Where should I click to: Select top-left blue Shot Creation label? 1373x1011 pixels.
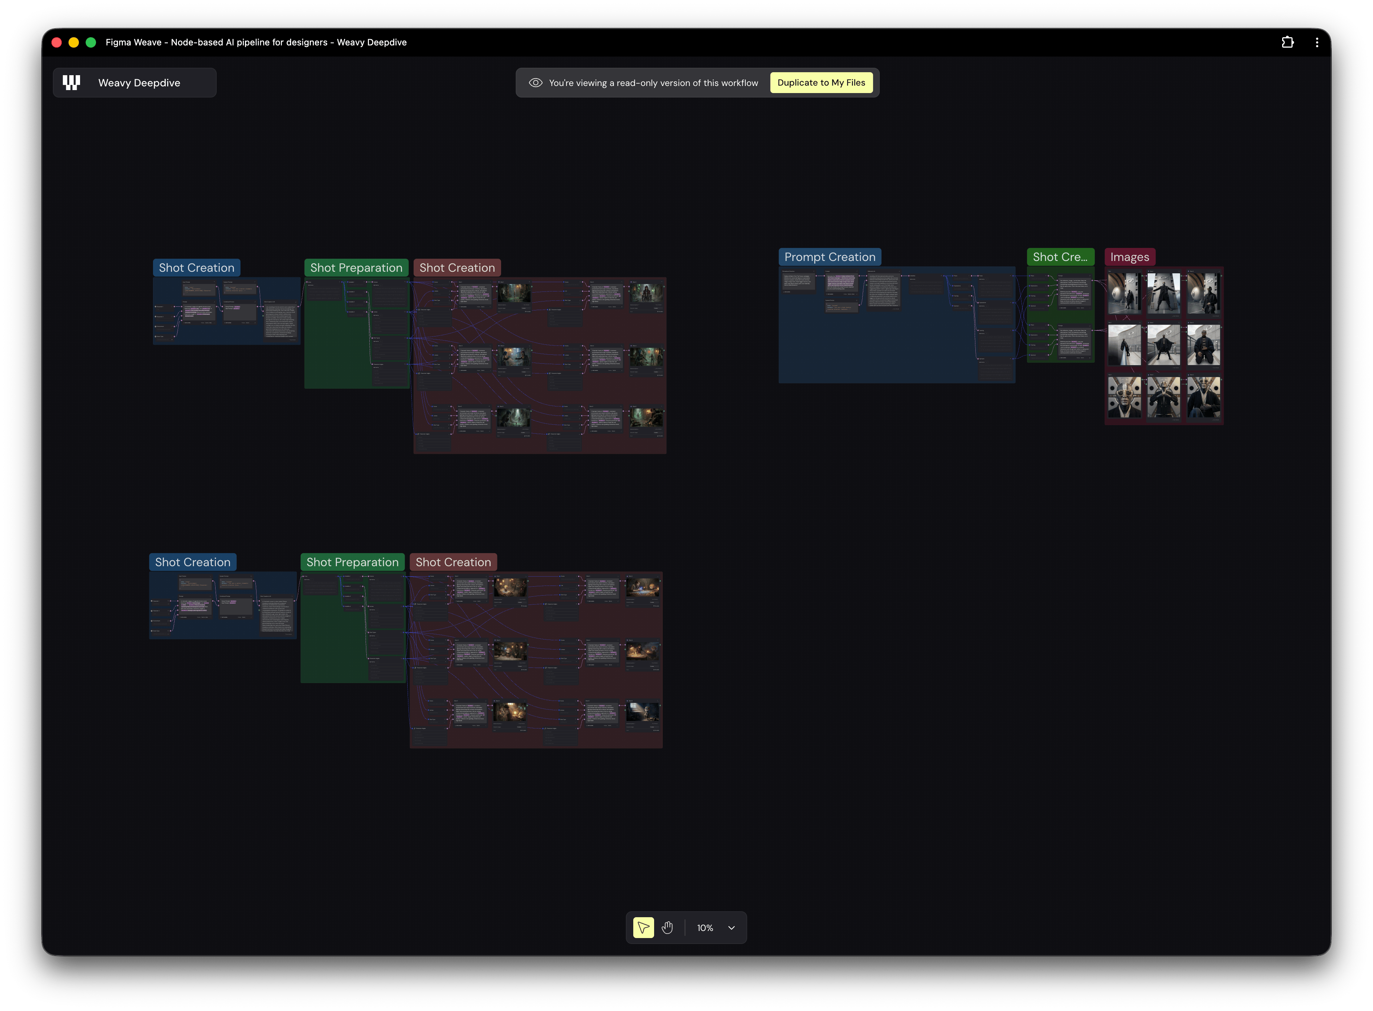pos(197,267)
